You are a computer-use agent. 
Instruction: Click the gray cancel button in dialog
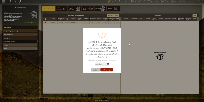click(x=95, y=70)
